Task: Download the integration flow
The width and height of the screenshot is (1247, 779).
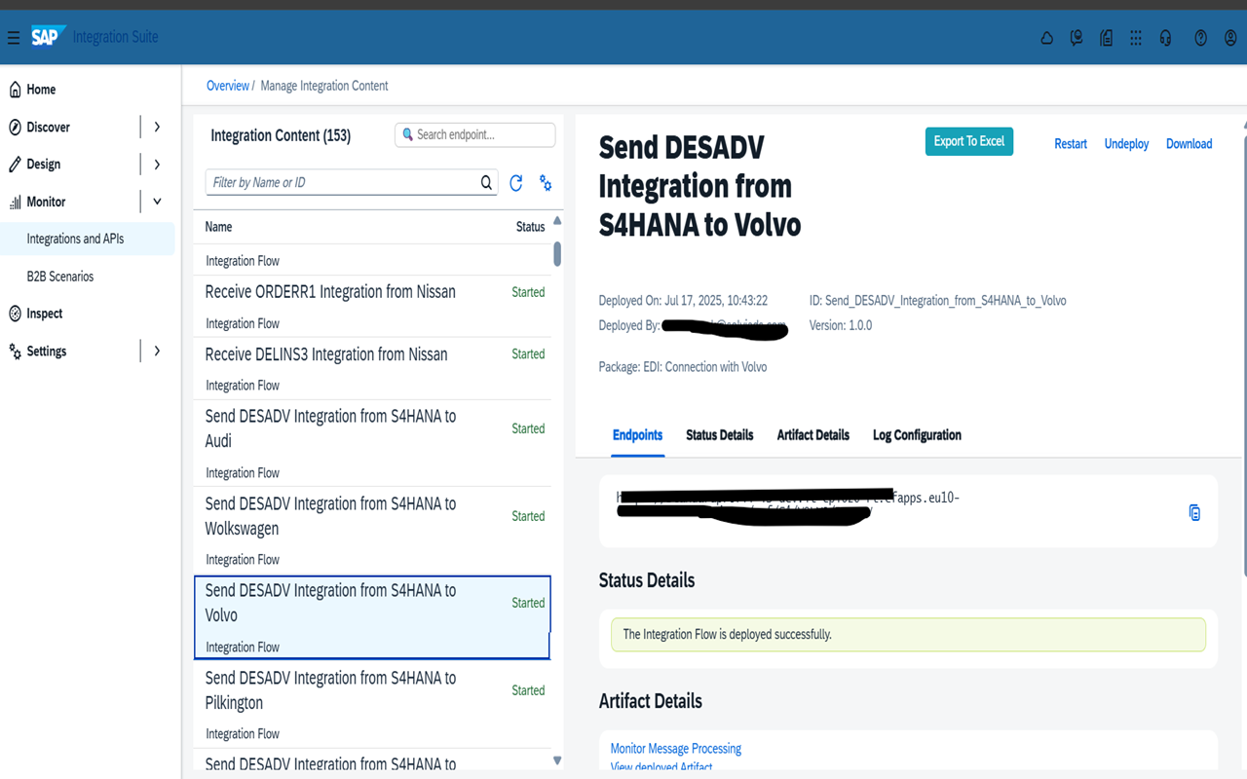Action: pyautogui.click(x=1190, y=143)
